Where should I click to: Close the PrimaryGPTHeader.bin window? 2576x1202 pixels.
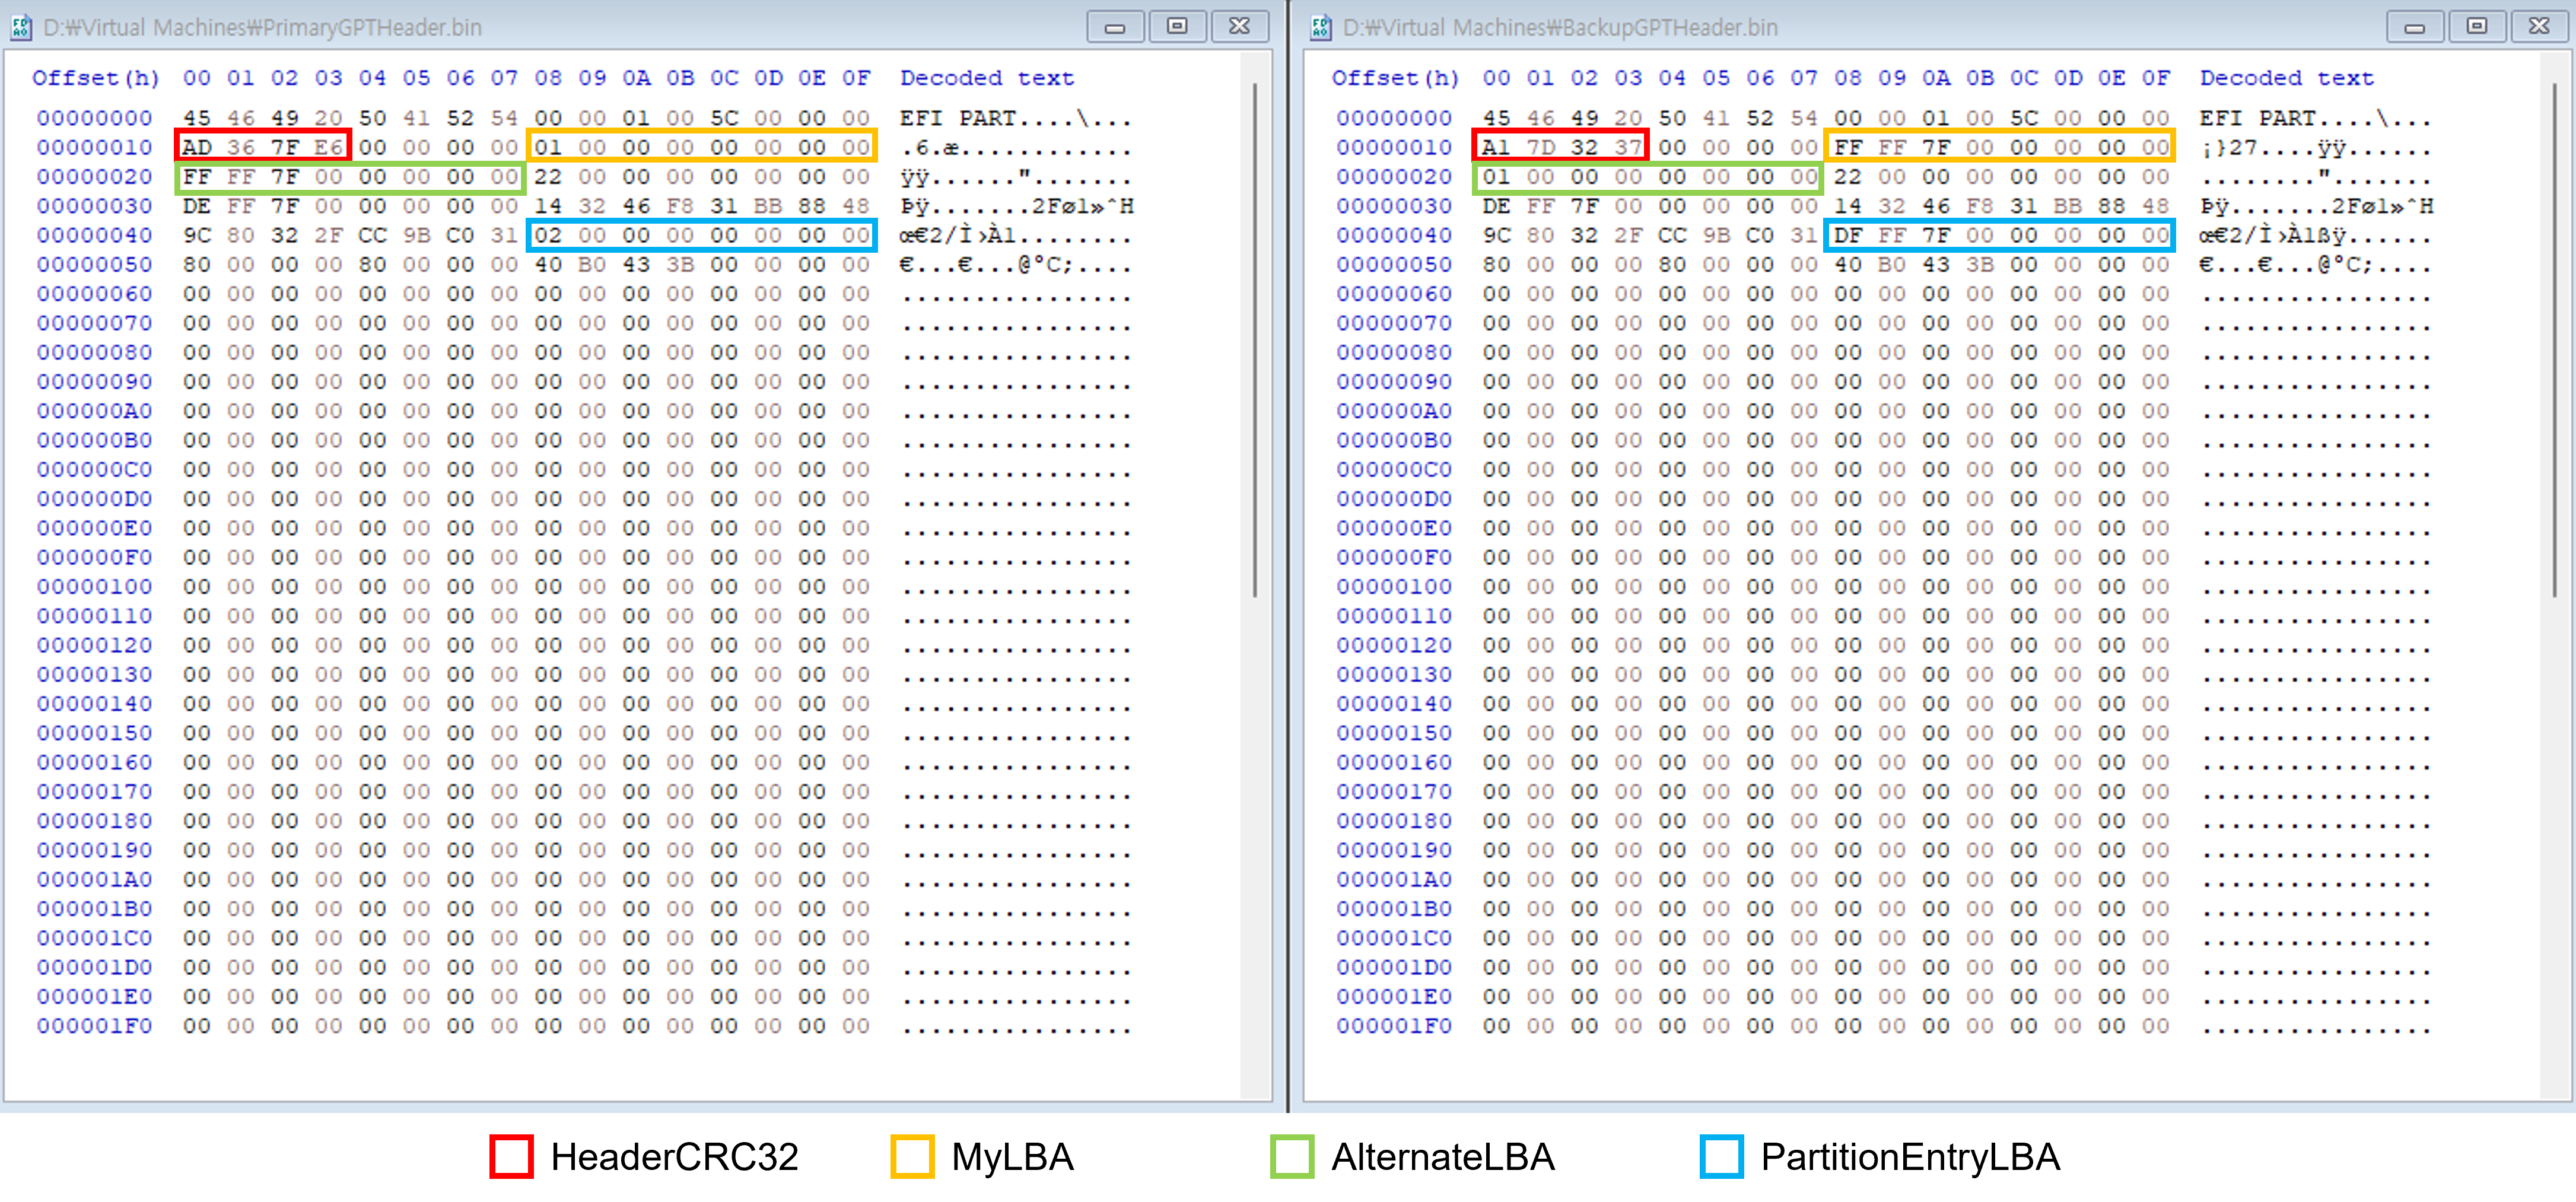[x=1239, y=27]
